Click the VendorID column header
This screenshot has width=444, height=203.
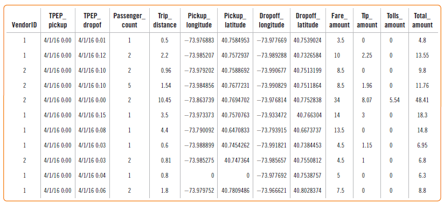pos(24,25)
